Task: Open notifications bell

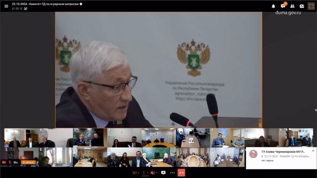Action: coord(273,6)
